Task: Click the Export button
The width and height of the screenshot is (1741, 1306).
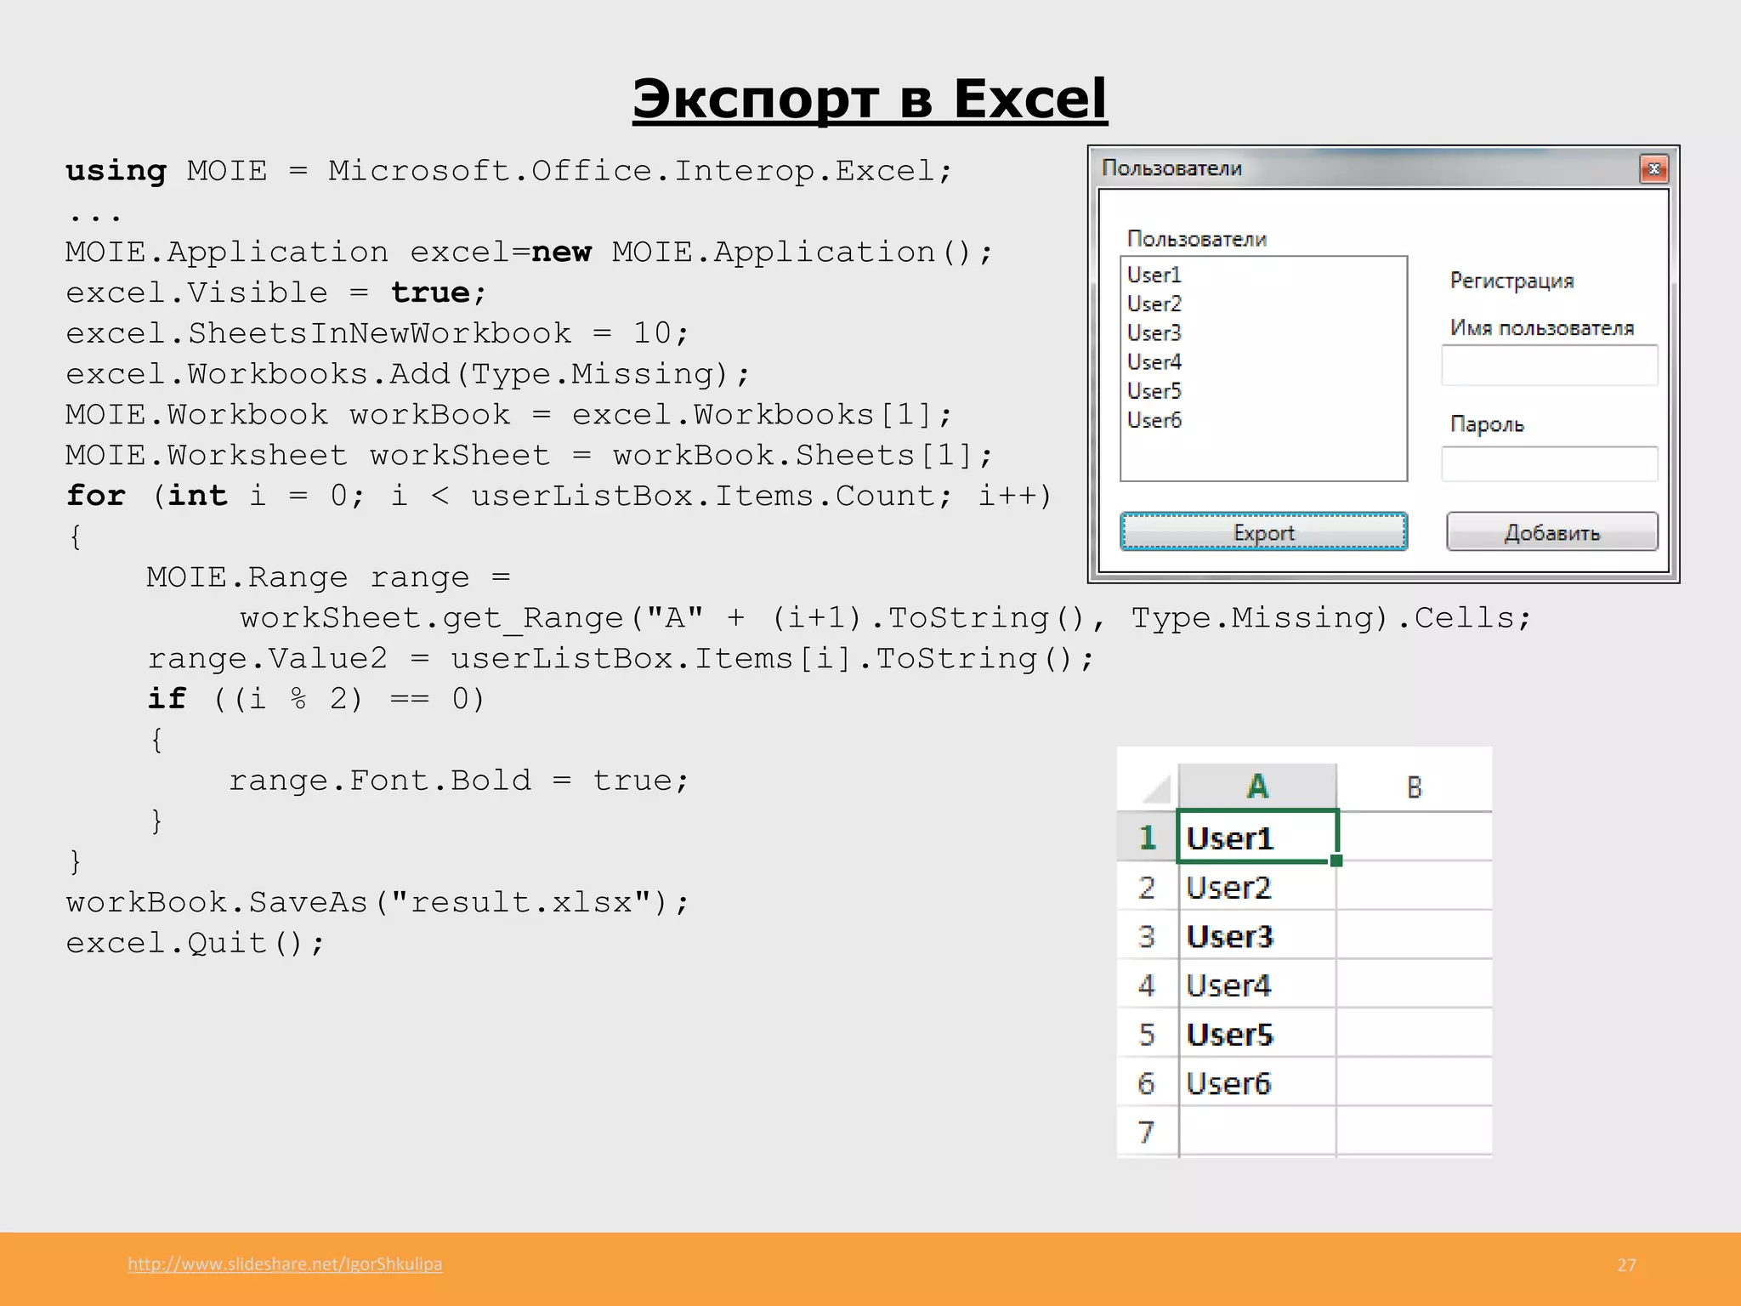Action: (1263, 532)
